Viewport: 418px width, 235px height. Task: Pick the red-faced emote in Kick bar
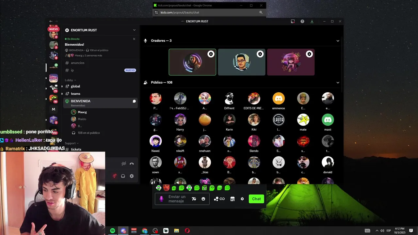pos(166,188)
